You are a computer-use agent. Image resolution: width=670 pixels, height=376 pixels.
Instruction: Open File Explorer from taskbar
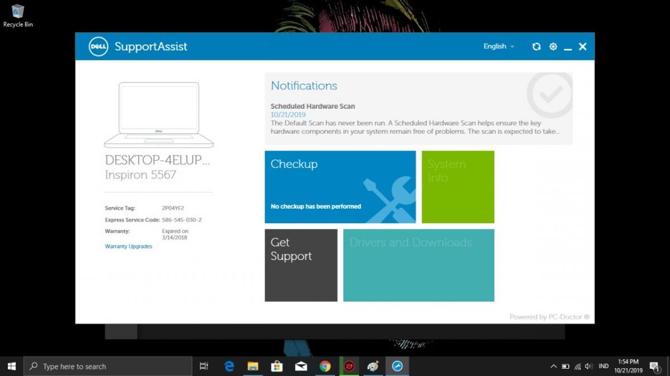tap(253, 367)
